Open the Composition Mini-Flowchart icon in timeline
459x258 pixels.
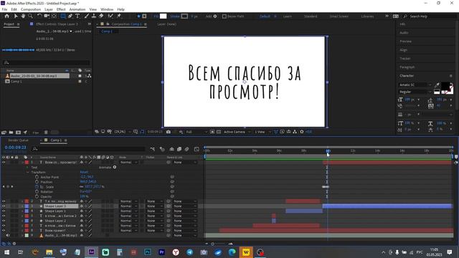pos(153,149)
